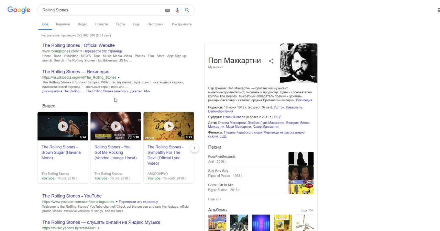Open the Википедия link in the knowledge panel

[304, 101]
